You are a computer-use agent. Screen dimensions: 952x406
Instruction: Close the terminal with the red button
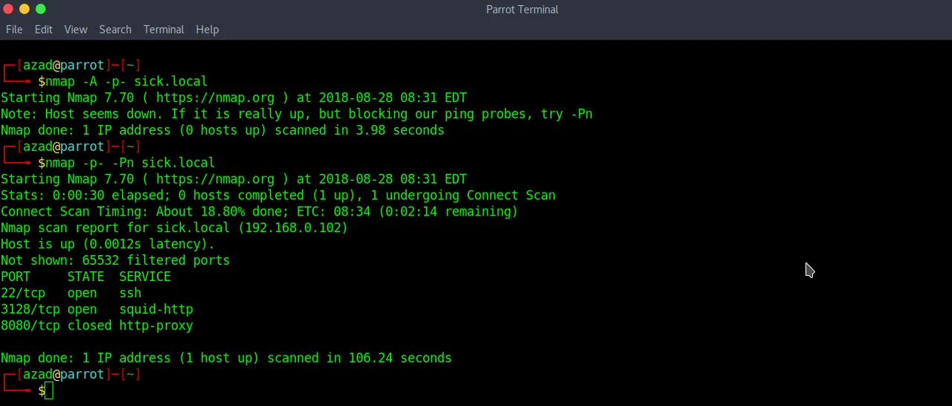(x=8, y=9)
